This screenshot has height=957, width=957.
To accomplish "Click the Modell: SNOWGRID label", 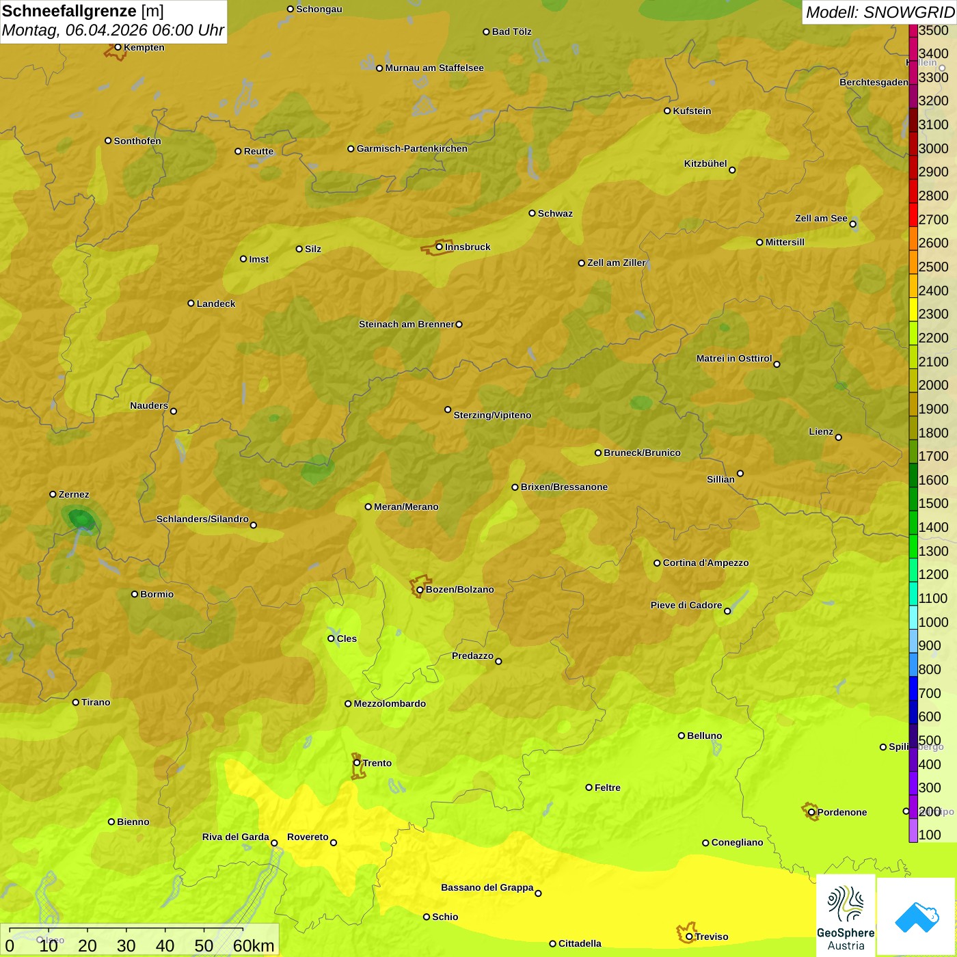I will click(x=880, y=12).
